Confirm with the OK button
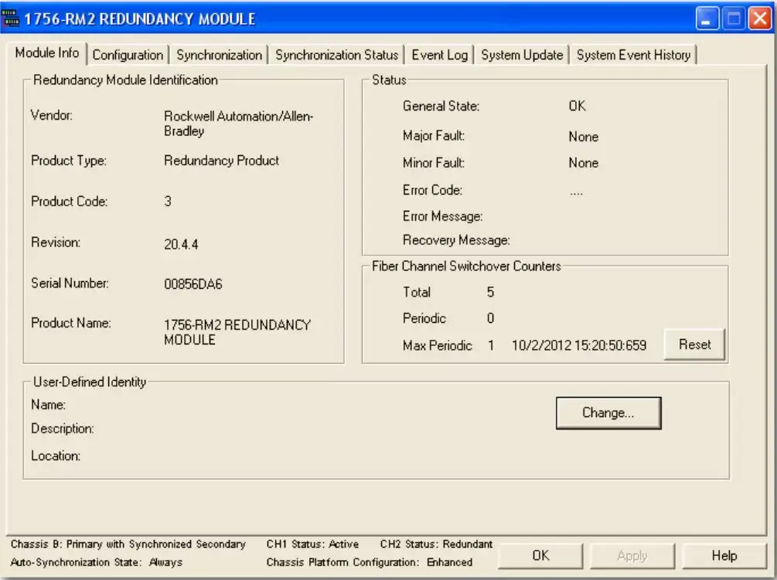Screen dimensions: 777x580 540,556
